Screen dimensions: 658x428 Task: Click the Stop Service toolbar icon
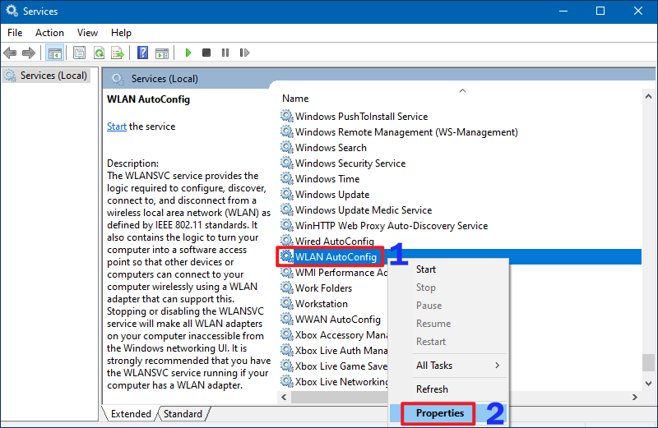tap(206, 53)
